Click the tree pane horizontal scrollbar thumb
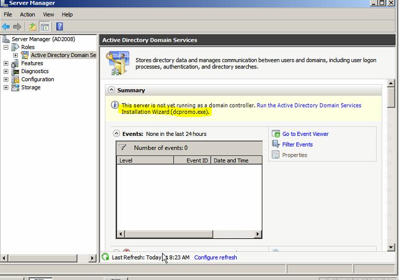The width and height of the screenshot is (399, 280). click(42, 258)
